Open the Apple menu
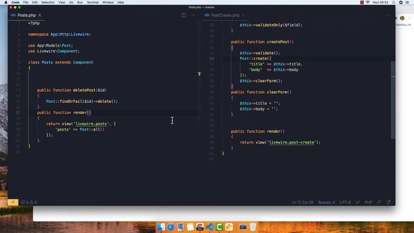Viewport: 414px width, 233px height. [6, 3]
